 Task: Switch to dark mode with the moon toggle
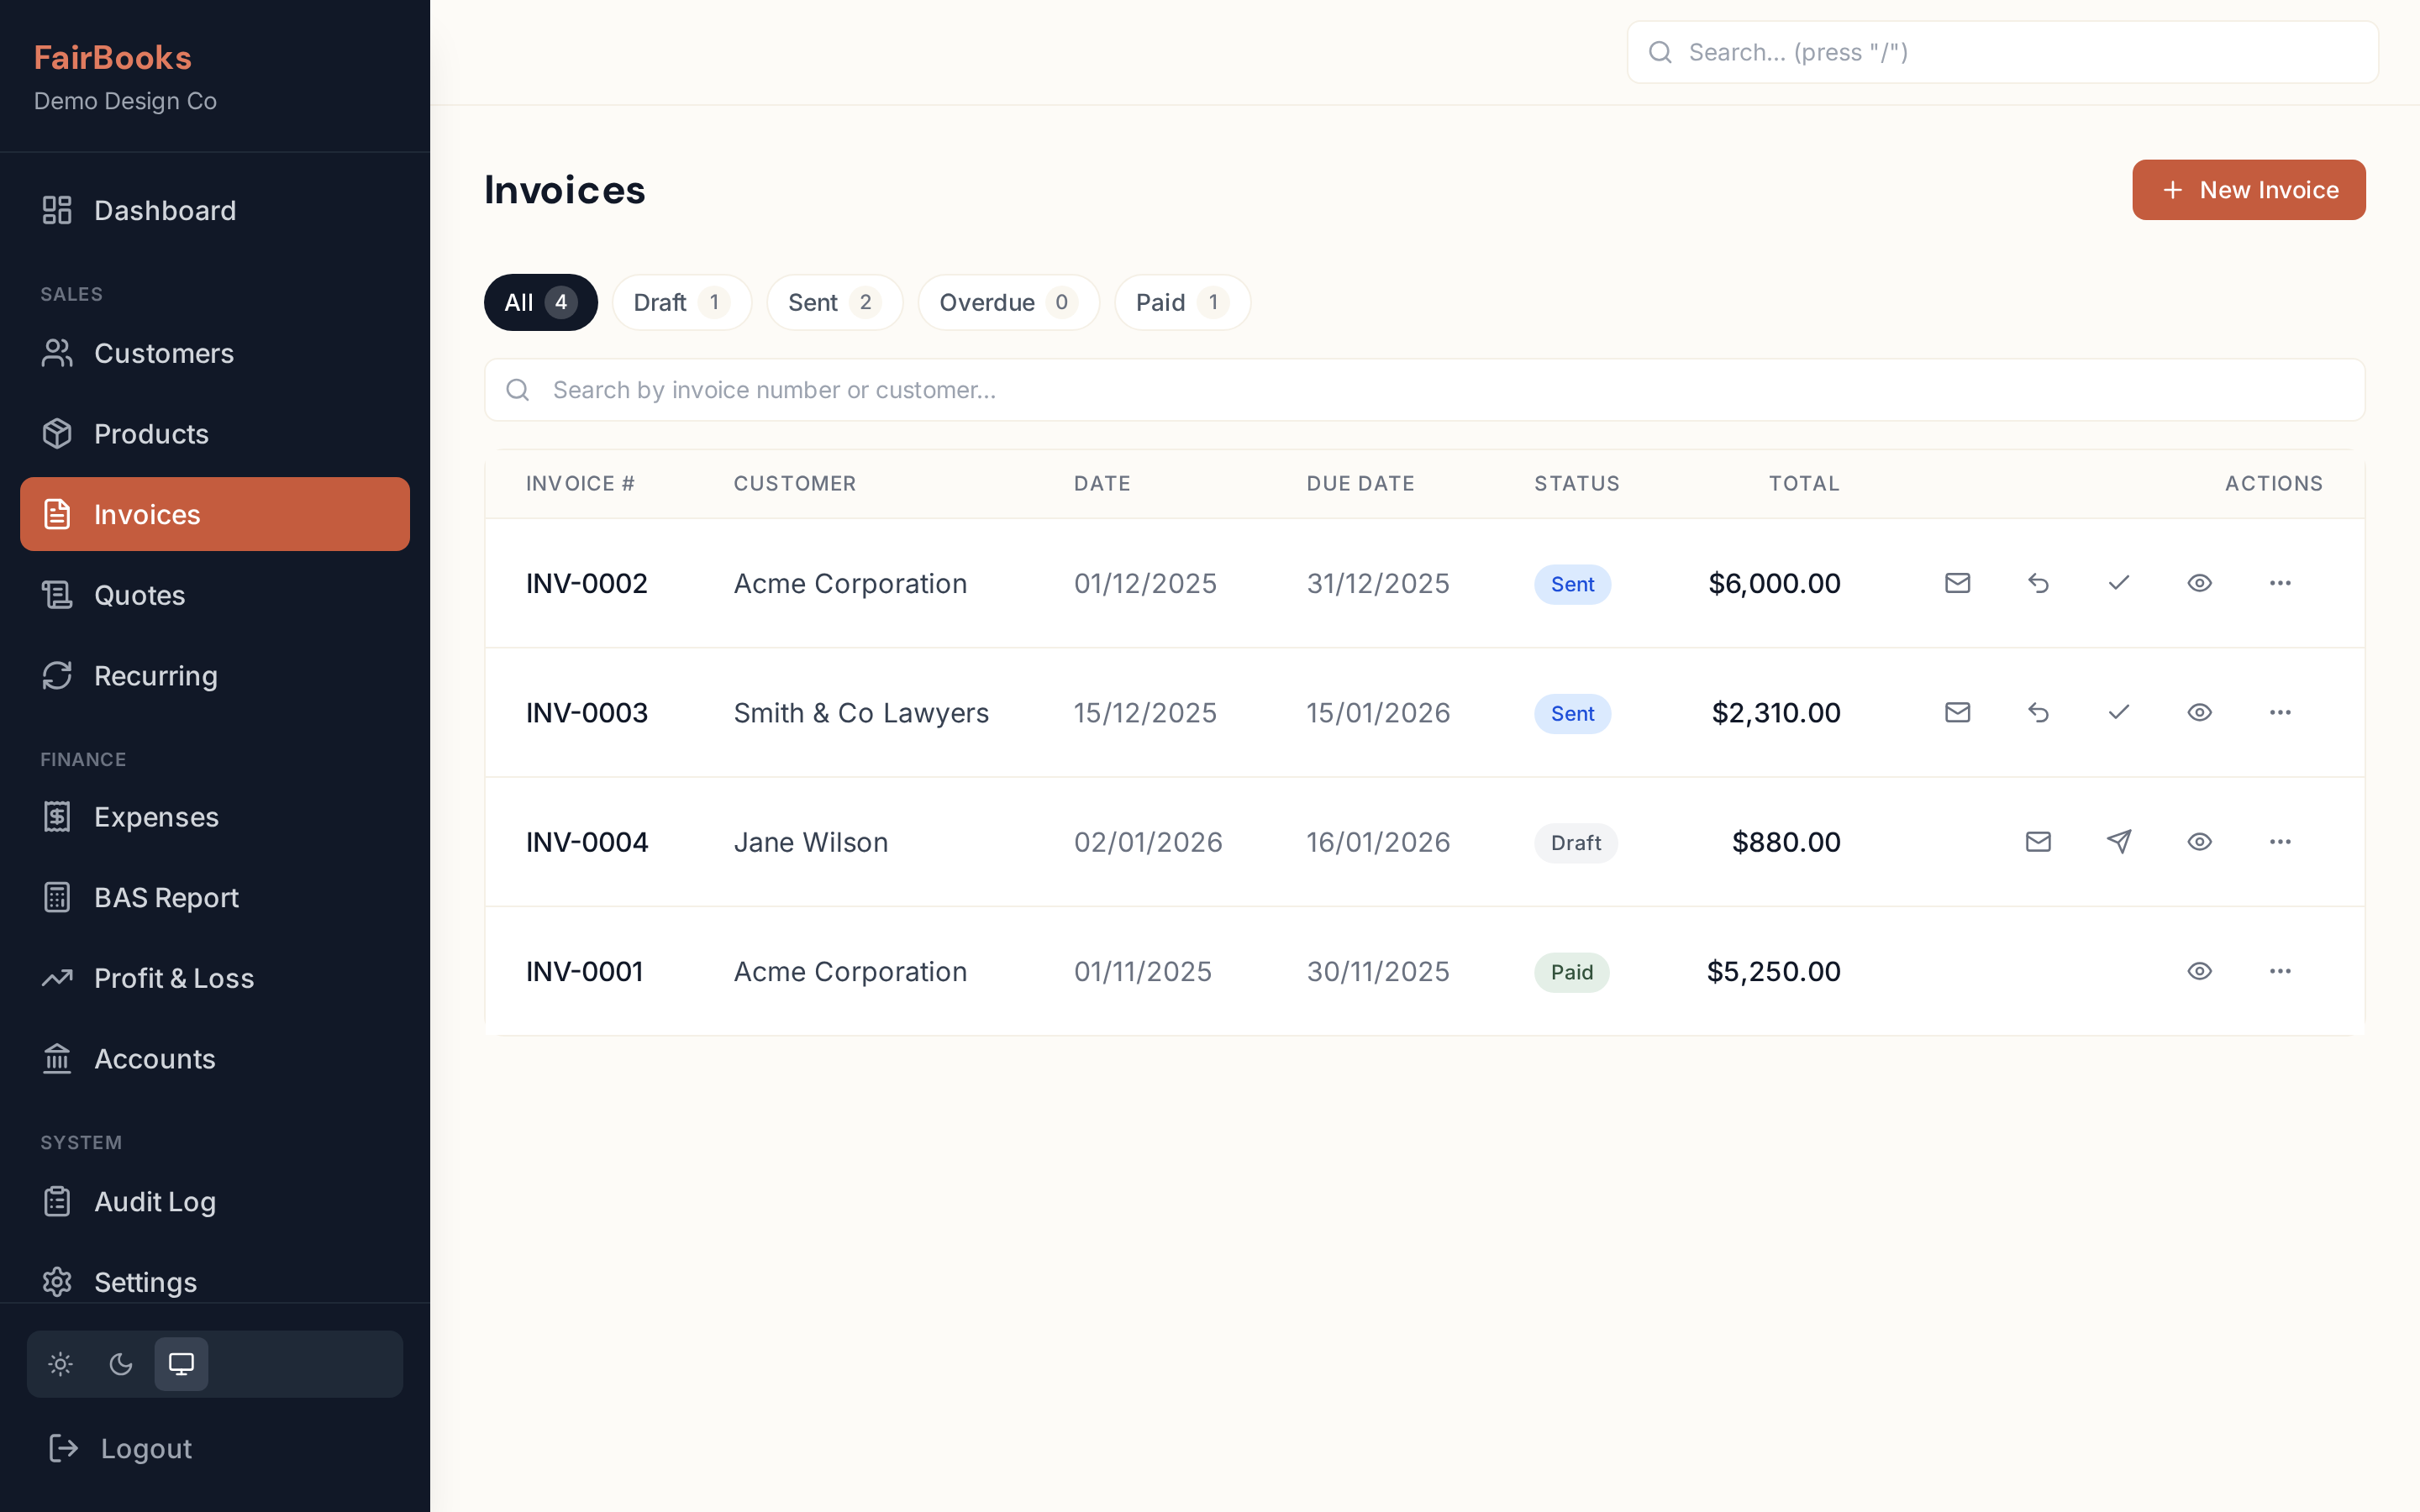(121, 1363)
